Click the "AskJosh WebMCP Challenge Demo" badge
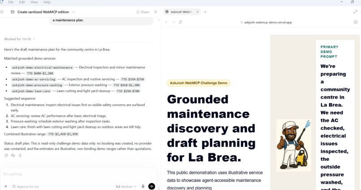This screenshot has height=190, width=361. click(x=198, y=83)
